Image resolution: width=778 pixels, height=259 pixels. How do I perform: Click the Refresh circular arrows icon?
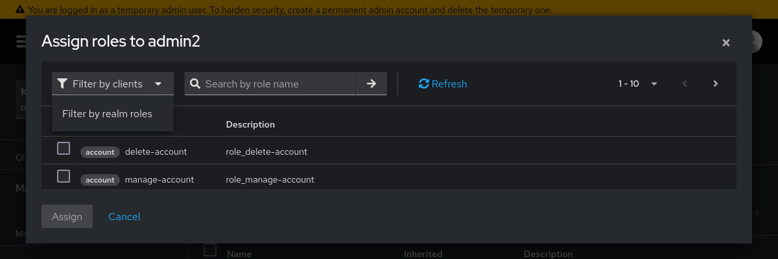[424, 84]
